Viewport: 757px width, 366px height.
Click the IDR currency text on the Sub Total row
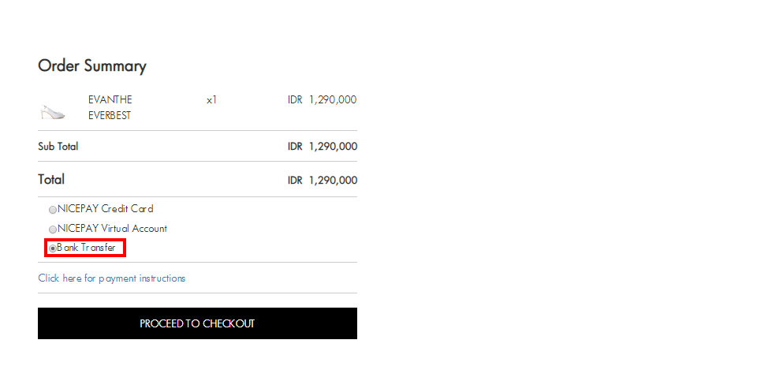click(295, 146)
